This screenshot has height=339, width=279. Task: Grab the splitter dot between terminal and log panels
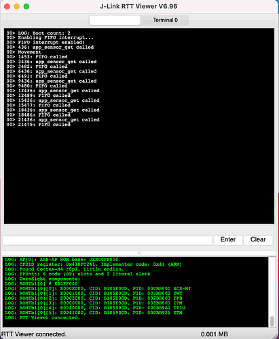(x=139, y=253)
